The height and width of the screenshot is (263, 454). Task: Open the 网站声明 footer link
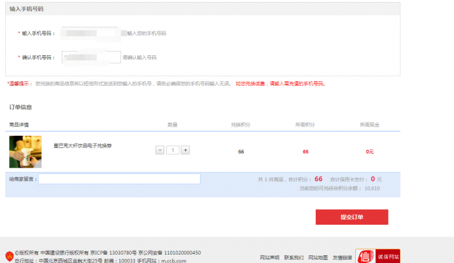click(270, 258)
